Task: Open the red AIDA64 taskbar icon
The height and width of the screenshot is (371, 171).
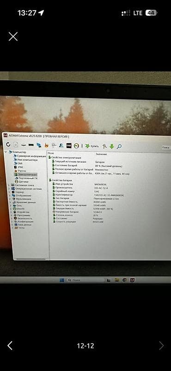Action: (132, 280)
